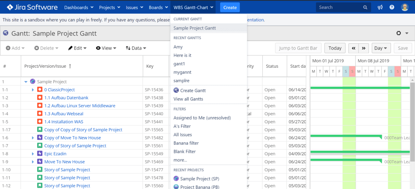This screenshot has width=415, height=189.
Task: Open the Gantt settings gear icon
Action: point(398,33)
